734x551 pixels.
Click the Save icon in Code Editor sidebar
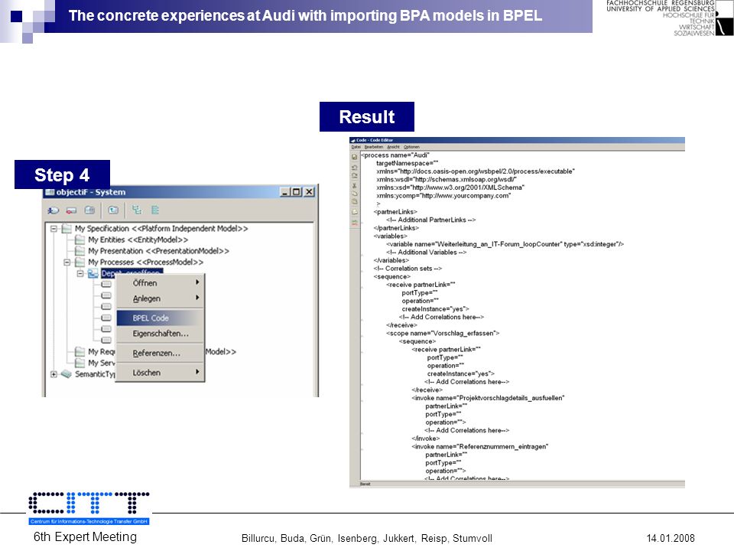click(x=354, y=157)
